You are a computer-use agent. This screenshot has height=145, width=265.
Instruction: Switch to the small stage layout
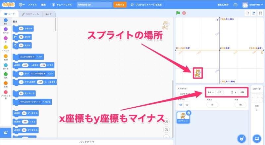pos(247,13)
